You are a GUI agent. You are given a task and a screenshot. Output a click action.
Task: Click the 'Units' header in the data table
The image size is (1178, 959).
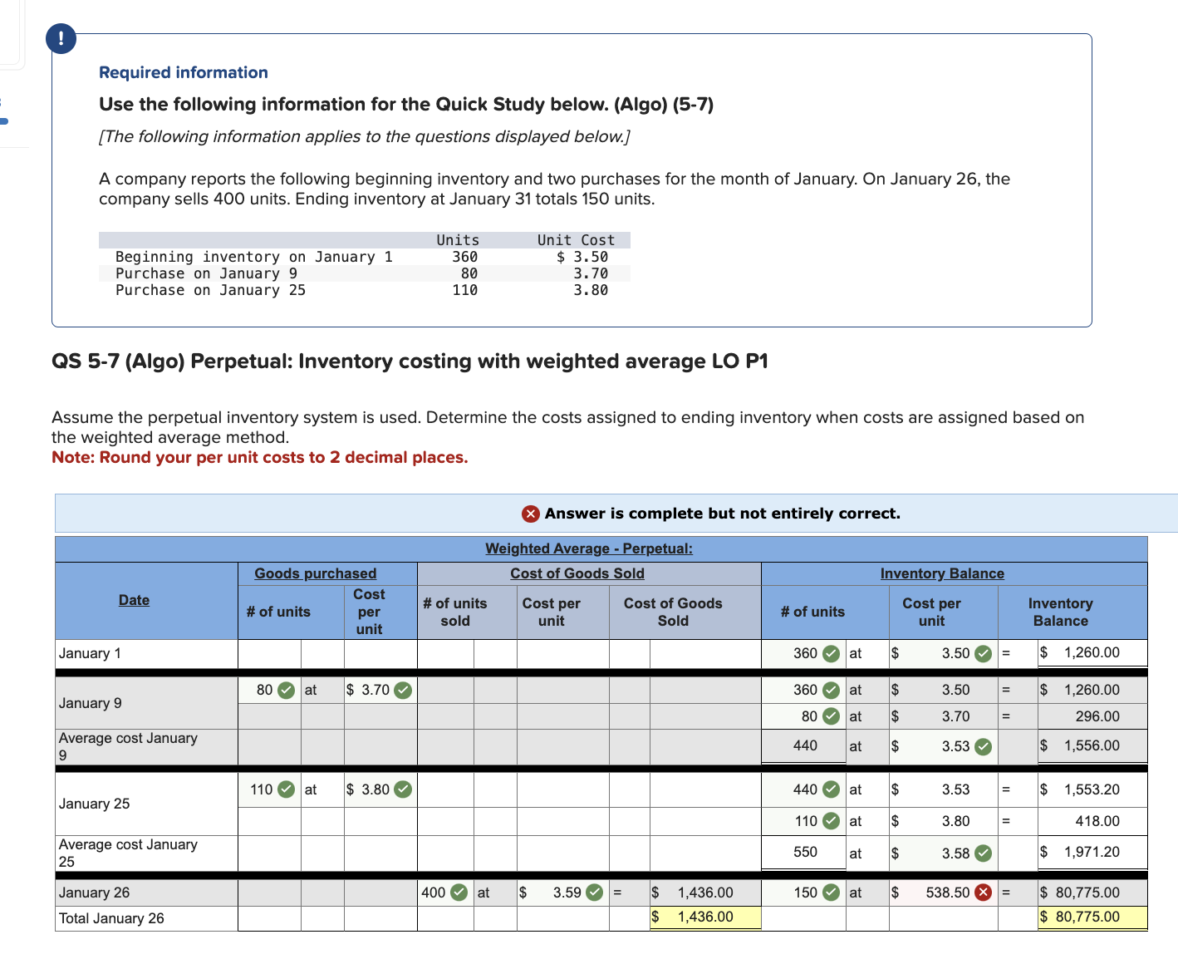click(458, 240)
